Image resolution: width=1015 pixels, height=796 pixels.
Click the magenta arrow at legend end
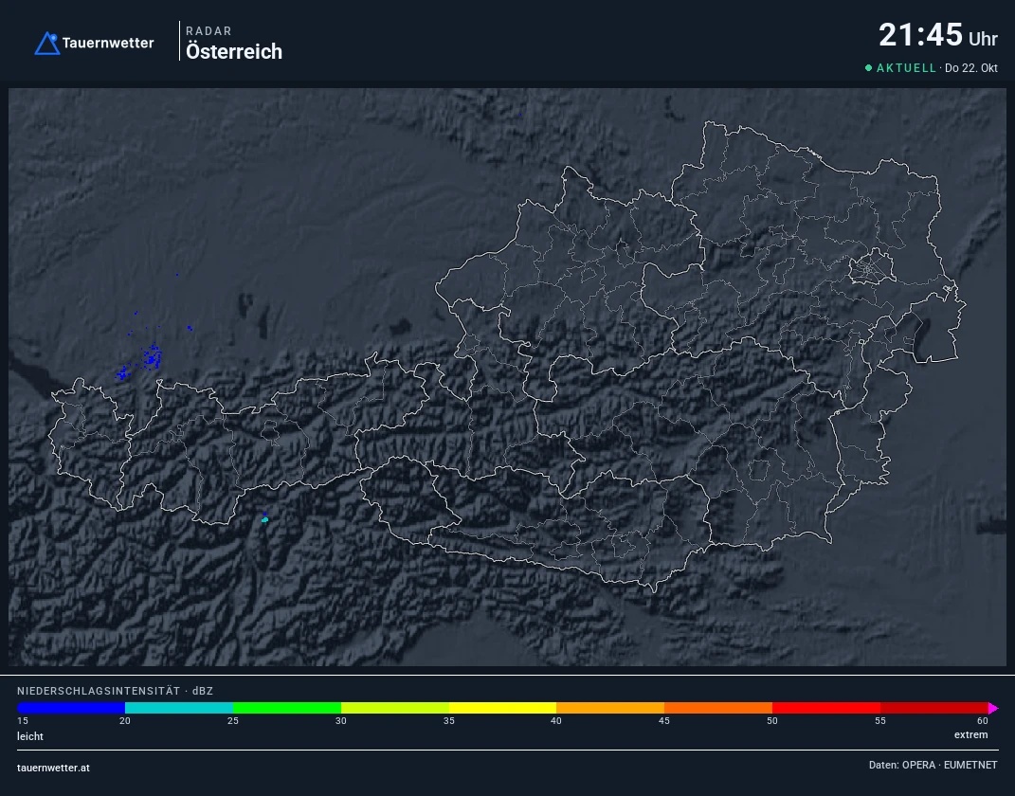pyautogui.click(x=993, y=708)
